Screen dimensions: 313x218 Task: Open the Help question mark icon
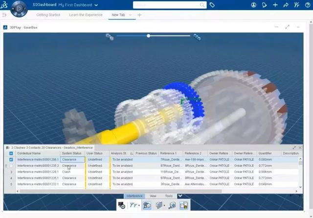tap(308, 5)
